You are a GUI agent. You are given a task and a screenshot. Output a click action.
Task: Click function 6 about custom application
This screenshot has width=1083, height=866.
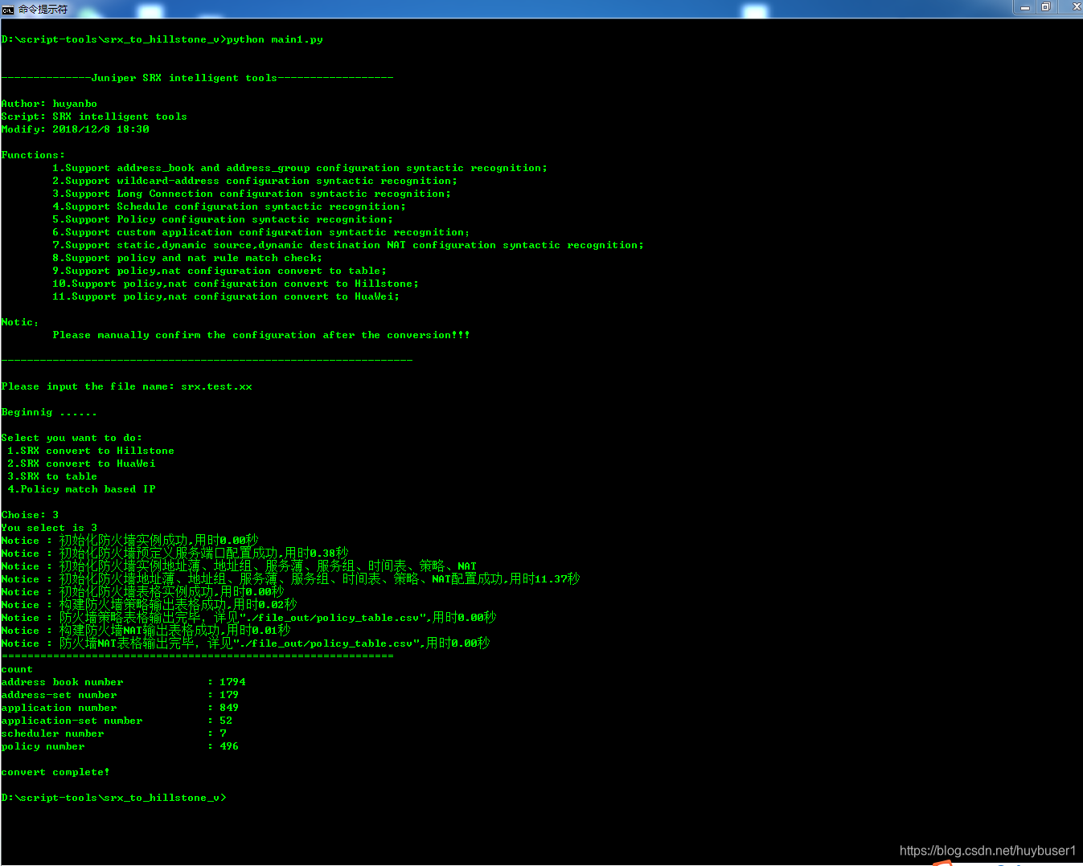click(261, 232)
